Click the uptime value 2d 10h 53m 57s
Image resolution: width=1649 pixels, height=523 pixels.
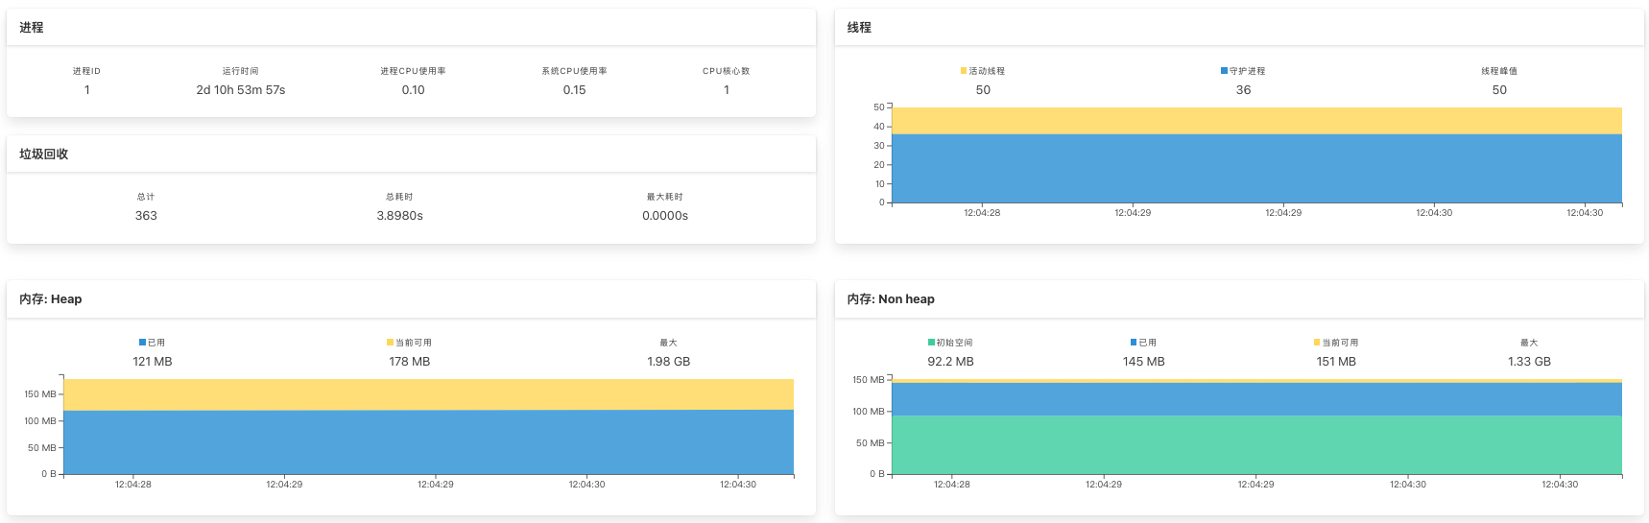click(241, 90)
